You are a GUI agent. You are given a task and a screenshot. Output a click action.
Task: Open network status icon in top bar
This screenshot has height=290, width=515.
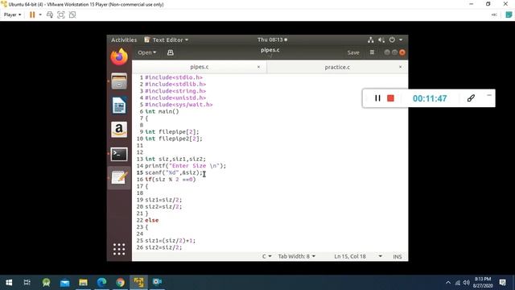tap(371, 39)
